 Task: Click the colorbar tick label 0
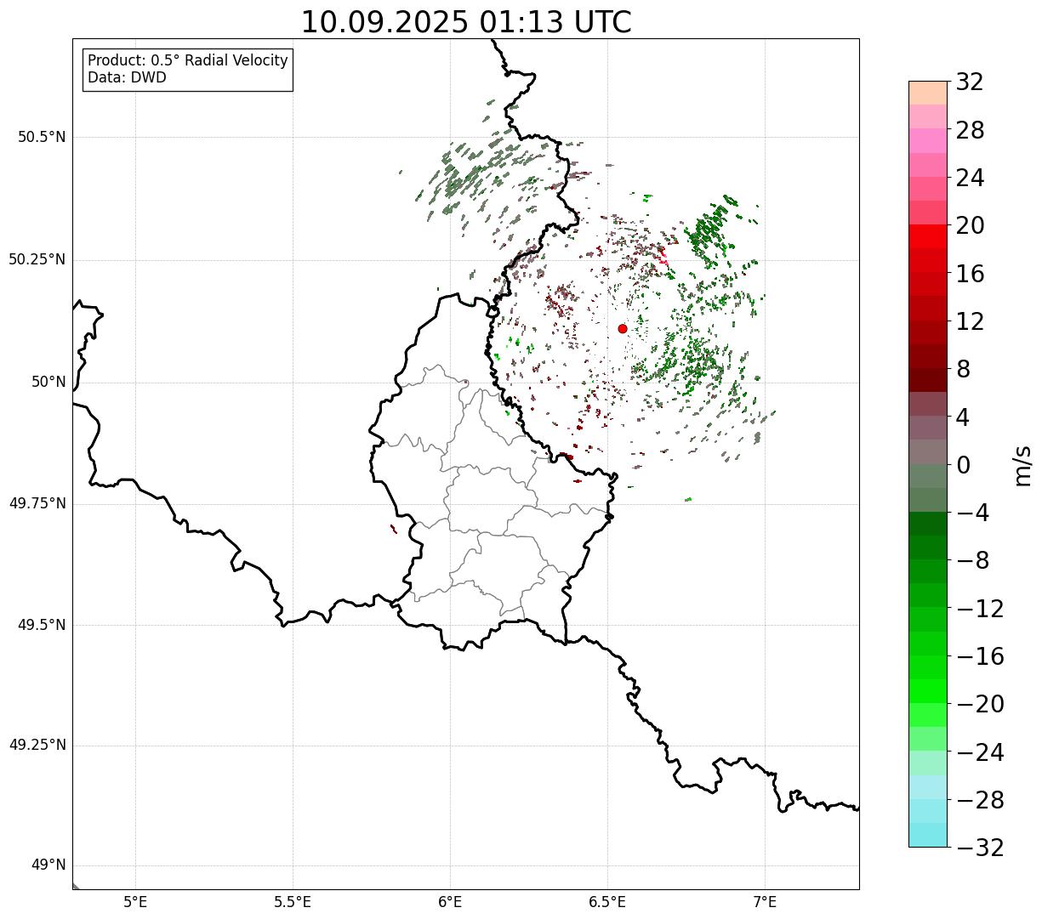click(x=963, y=465)
